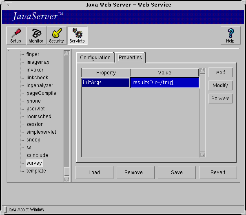The height and width of the screenshot is (215, 246).
Task: Revert the servlet changes
Action: click(218, 172)
